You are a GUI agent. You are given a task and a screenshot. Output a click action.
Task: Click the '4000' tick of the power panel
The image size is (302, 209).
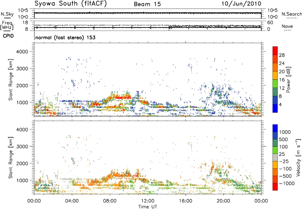[22, 52]
